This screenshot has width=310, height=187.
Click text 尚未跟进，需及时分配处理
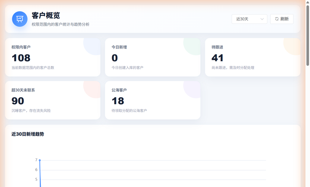pyautogui.click(x=233, y=68)
